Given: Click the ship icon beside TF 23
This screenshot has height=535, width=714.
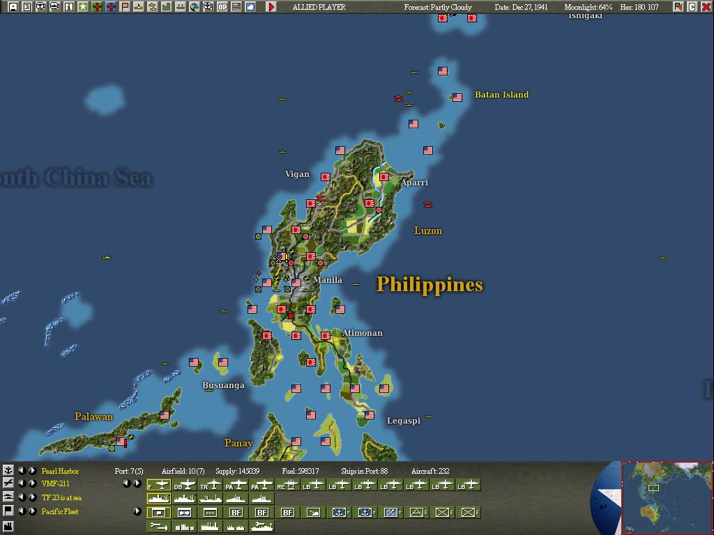Looking at the screenshot, I should pyautogui.click(x=8, y=497).
